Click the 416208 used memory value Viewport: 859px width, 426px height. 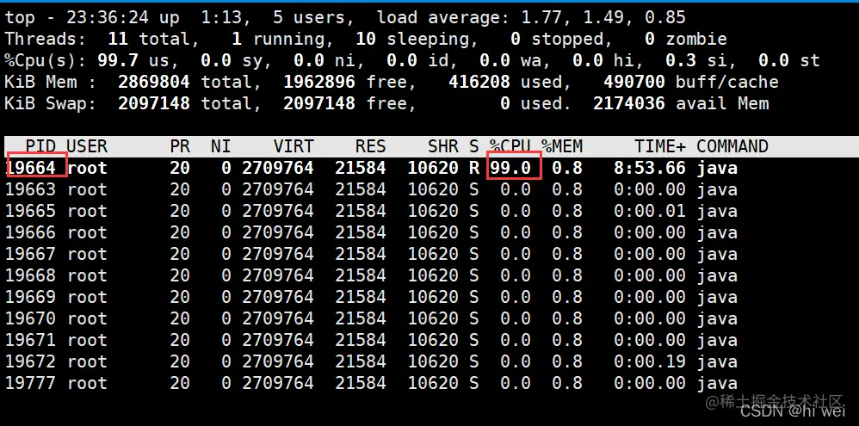479,82
